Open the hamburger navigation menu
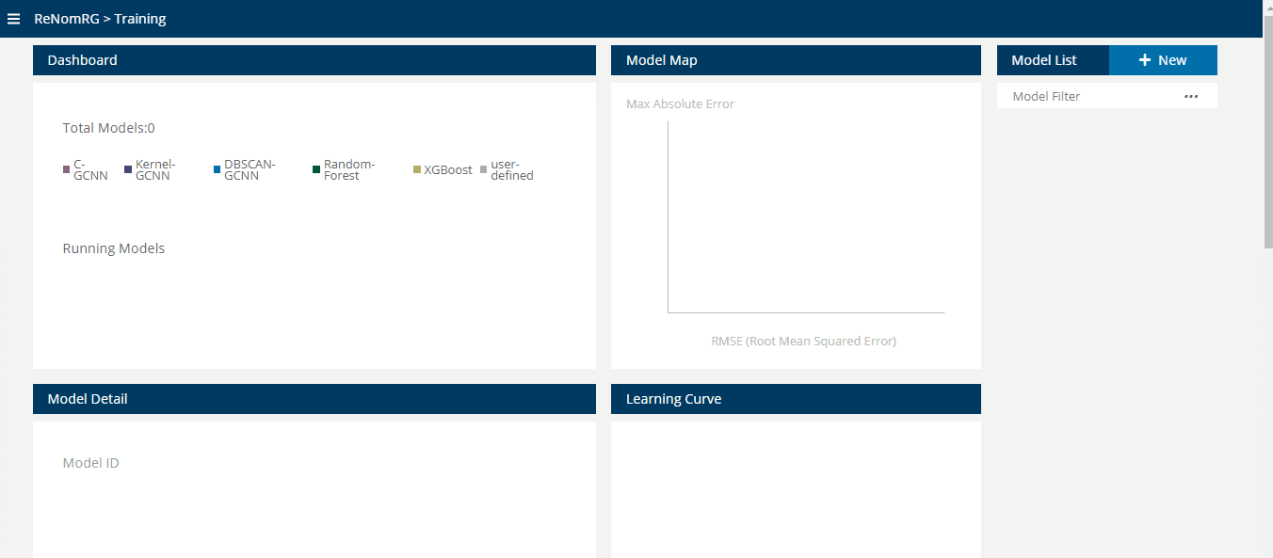Screen dimensions: 1273x558 tap(13, 19)
